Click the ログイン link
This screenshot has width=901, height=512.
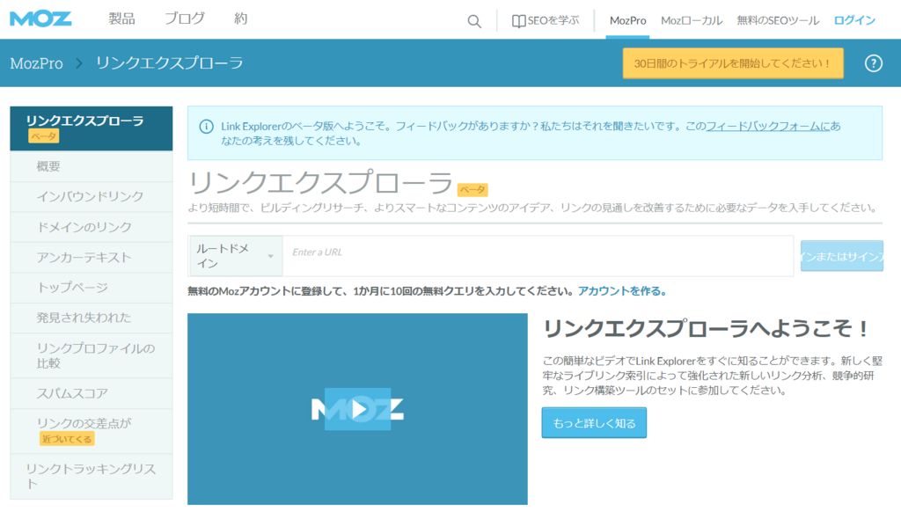coord(854,21)
